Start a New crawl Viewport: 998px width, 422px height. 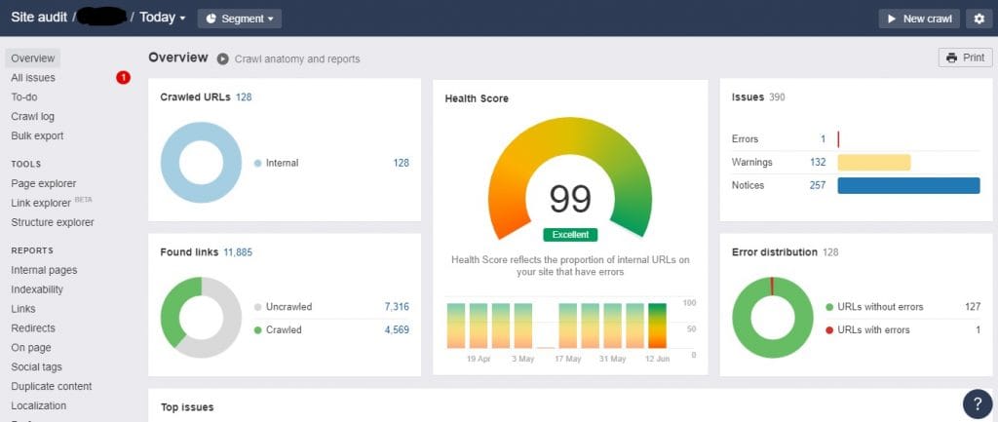[x=919, y=19]
